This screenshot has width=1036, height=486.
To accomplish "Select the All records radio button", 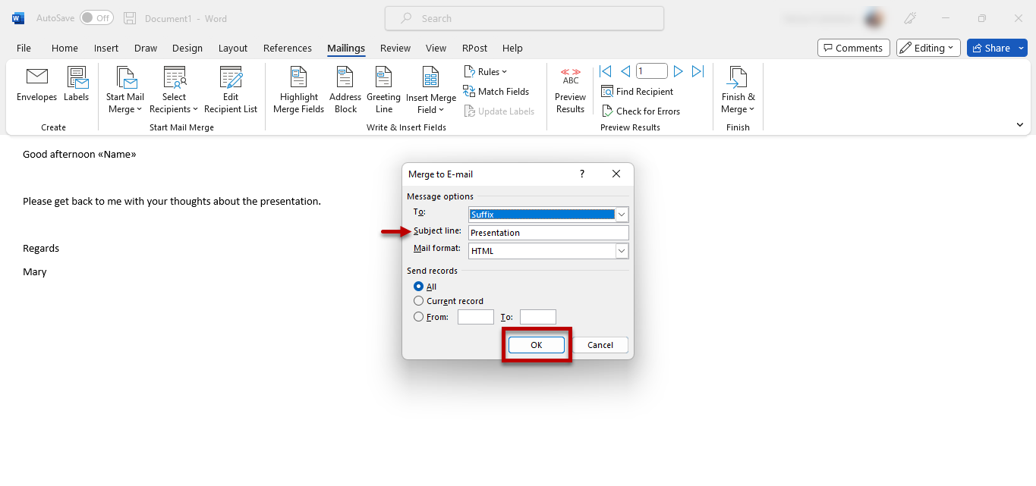I will (x=418, y=287).
